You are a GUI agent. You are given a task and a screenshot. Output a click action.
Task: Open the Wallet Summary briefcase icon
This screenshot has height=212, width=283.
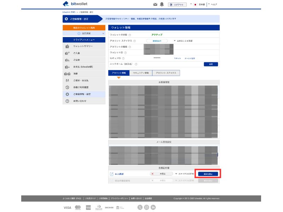pos(67,46)
